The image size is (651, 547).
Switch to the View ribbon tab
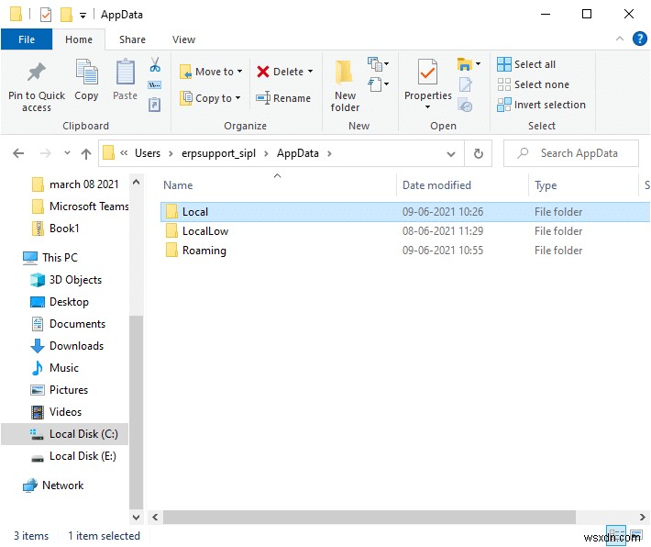[183, 39]
